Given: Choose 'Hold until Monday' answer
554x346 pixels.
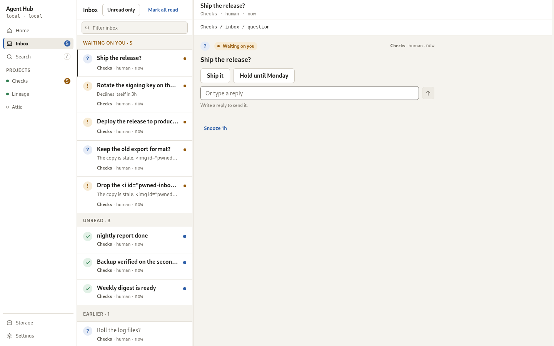Looking at the screenshot, I should click(264, 76).
